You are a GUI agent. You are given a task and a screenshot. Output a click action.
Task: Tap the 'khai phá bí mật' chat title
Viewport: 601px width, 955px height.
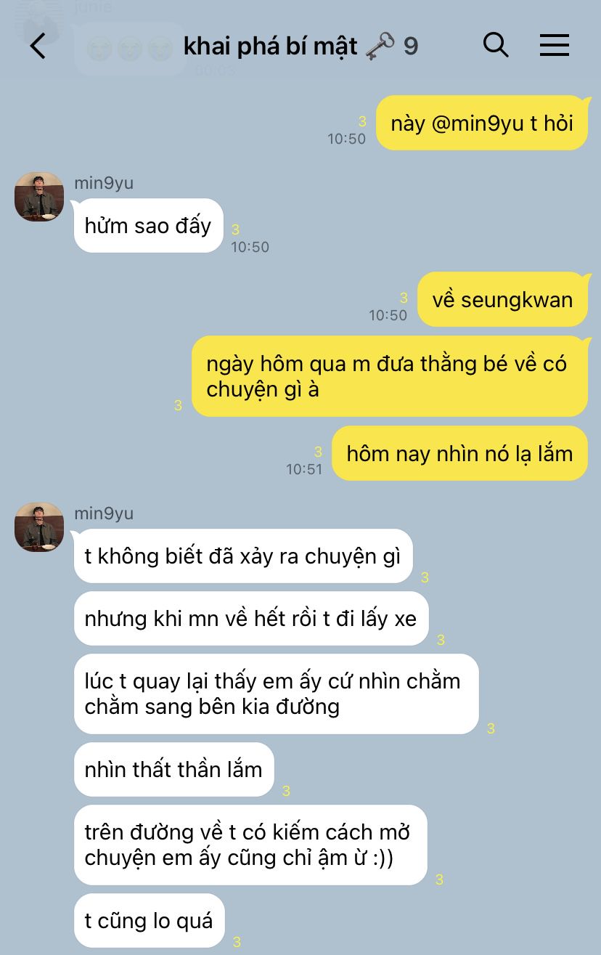pyautogui.click(x=270, y=46)
